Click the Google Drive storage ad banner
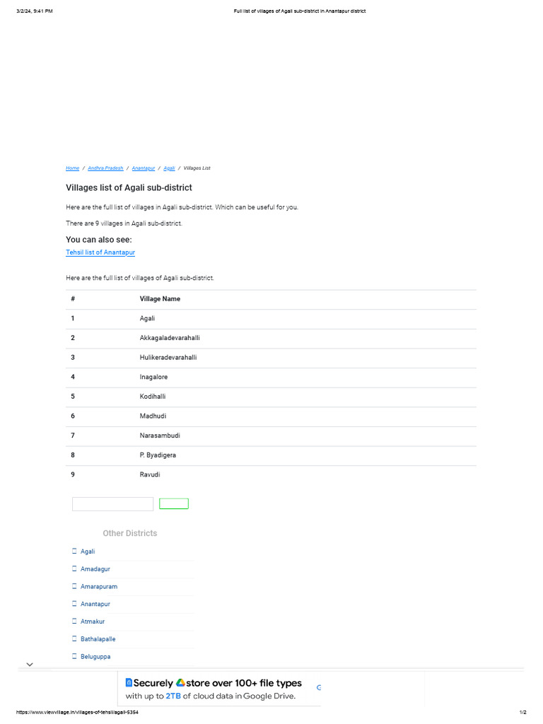The image size is (543, 724). coord(219,689)
